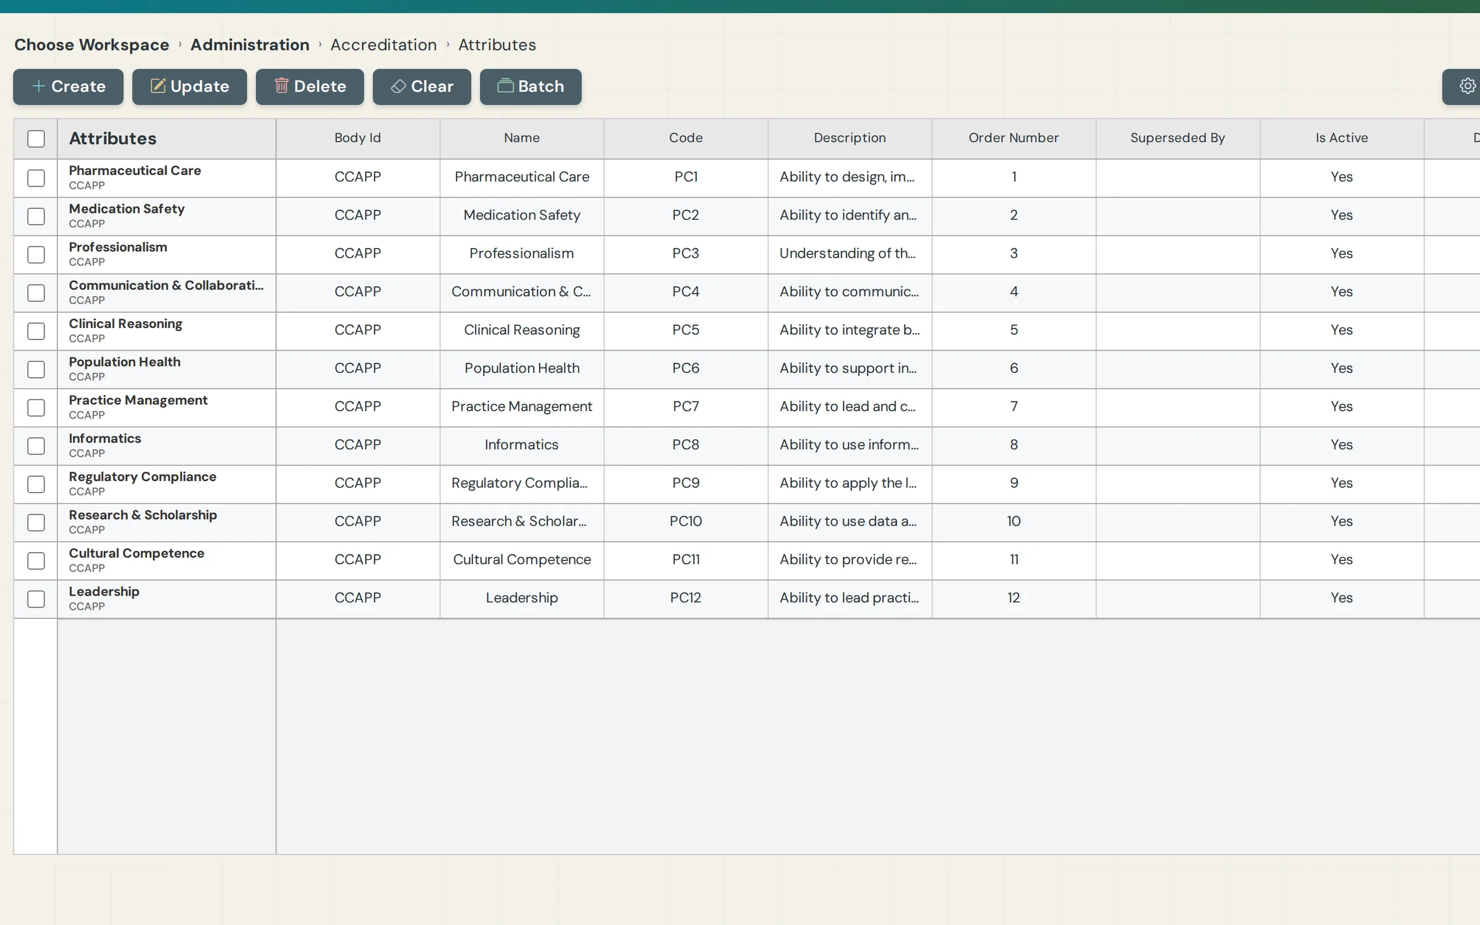
Task: Toggle the select-all checkbox in header
Action: (x=36, y=139)
